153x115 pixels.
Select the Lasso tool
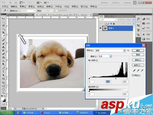pos(3,25)
